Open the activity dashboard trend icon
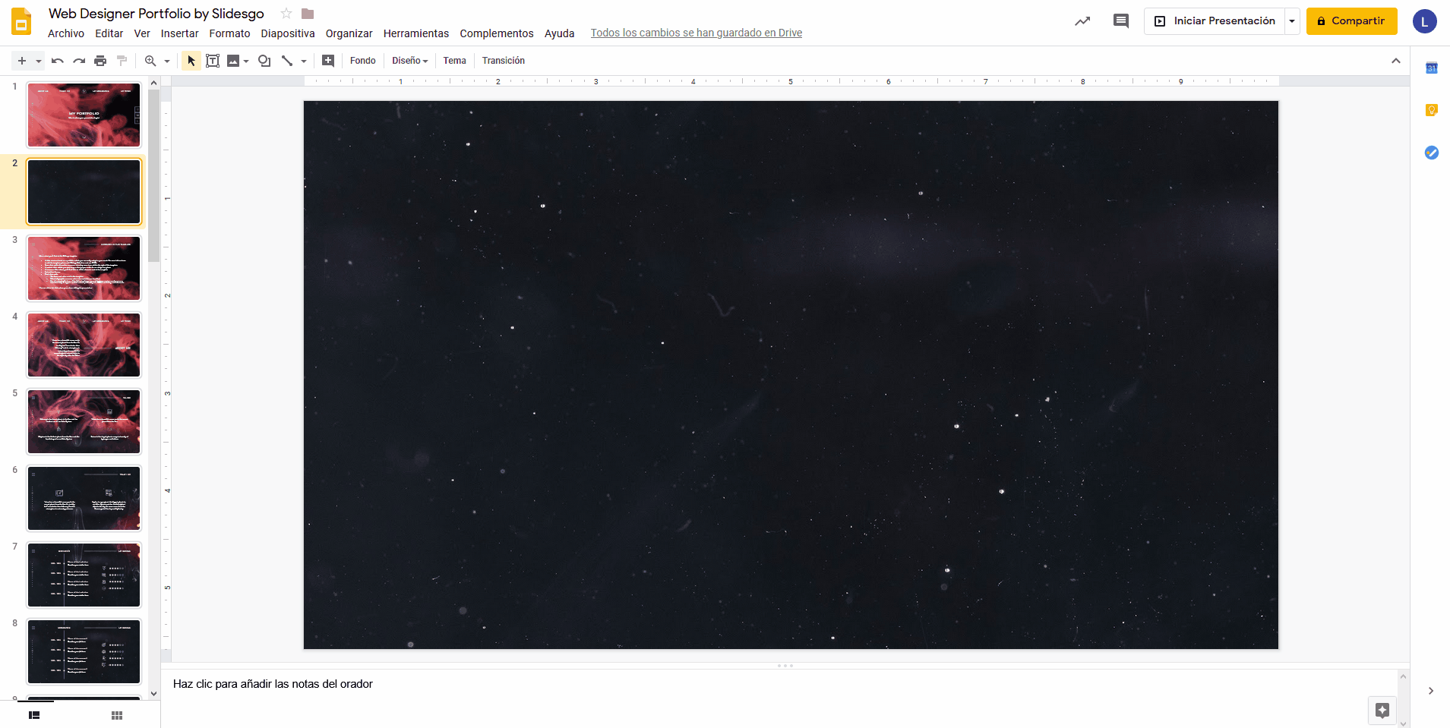Screen dimensions: 1450x728 [1082, 21]
